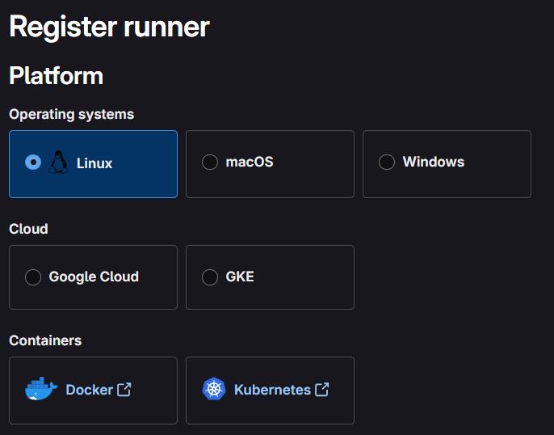
Task: Click the Linux penguin icon
Action: [58, 163]
